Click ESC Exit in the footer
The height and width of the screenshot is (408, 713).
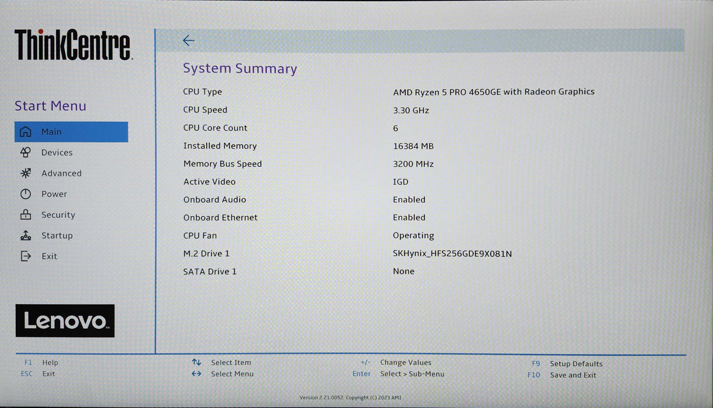pos(38,374)
